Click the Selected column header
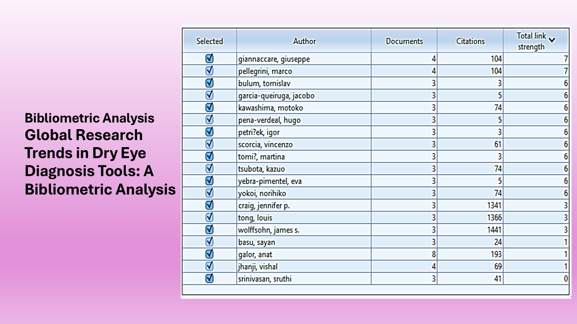The width and height of the screenshot is (577, 324). pos(209,41)
